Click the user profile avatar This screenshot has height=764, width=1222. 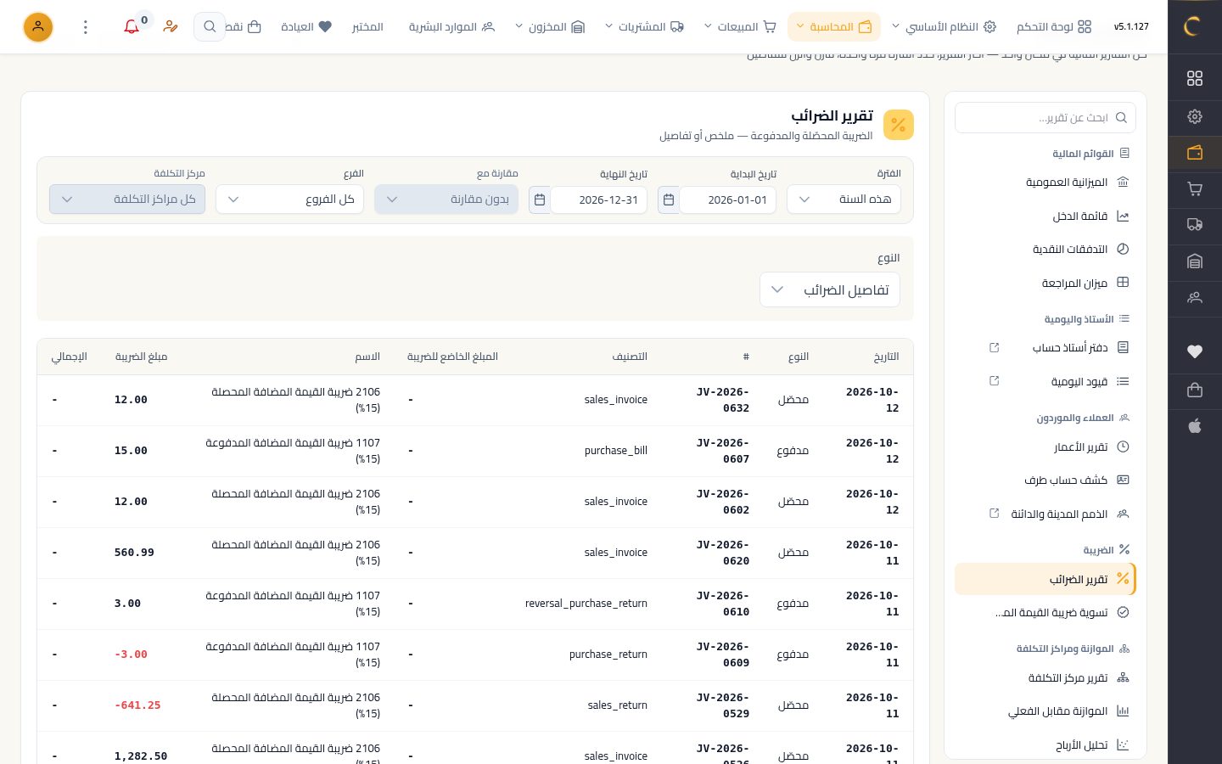click(x=38, y=27)
